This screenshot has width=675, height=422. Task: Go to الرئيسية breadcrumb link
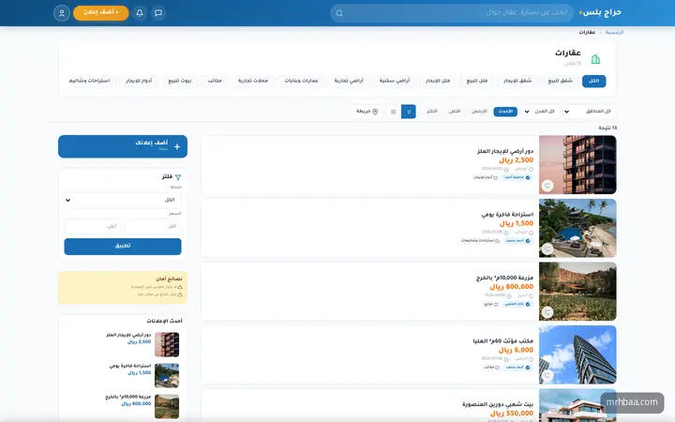coord(614,32)
